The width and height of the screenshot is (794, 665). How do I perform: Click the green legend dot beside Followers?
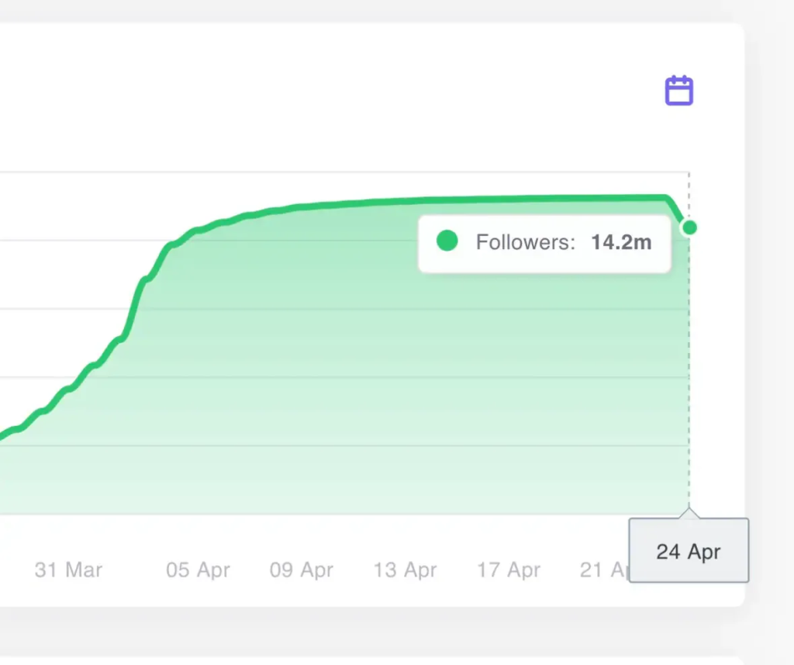pyautogui.click(x=447, y=241)
